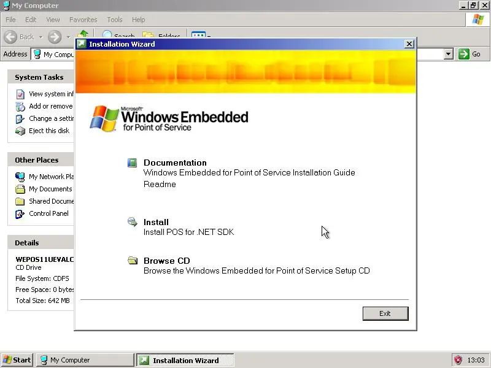The width and height of the screenshot is (491, 368).
Task: Open Windows Embedded for Point of Service Installation Guide
Action: pos(249,172)
